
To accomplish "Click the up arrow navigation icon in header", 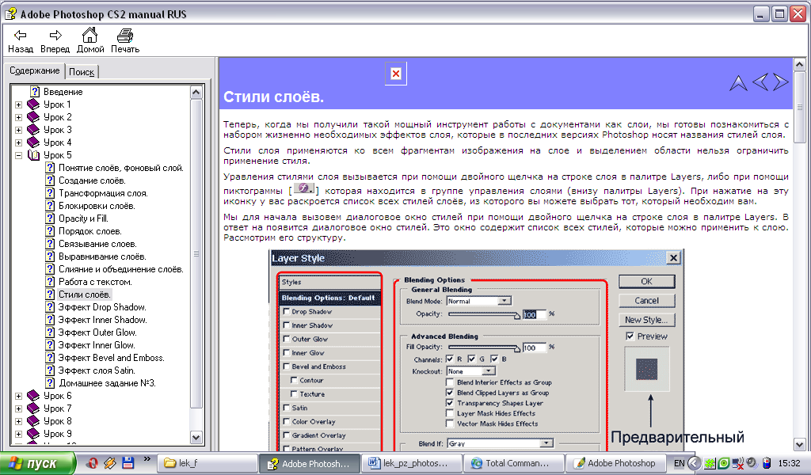I will click(x=738, y=82).
